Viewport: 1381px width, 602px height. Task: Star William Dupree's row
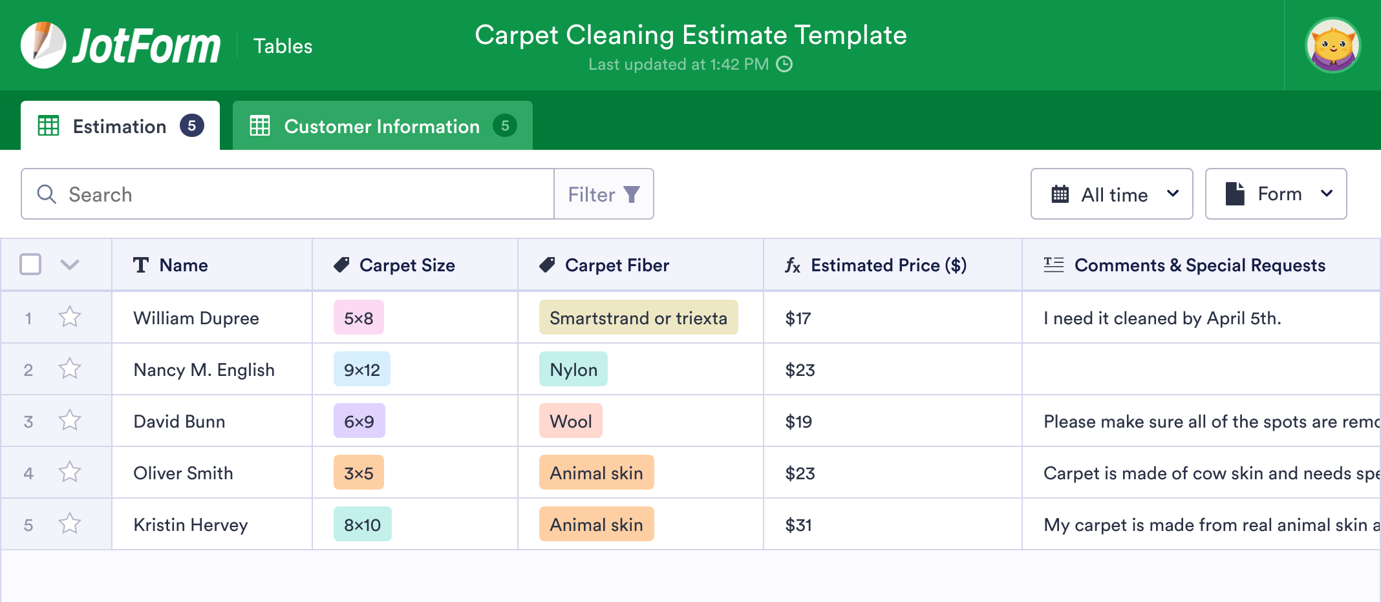click(69, 317)
